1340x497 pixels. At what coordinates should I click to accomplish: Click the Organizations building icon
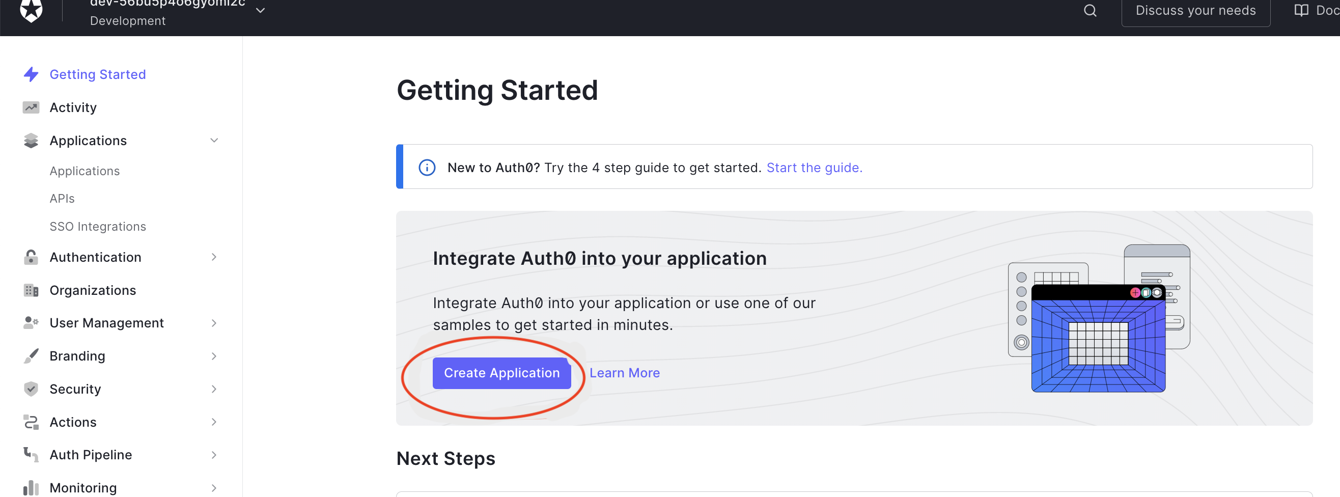(x=31, y=290)
